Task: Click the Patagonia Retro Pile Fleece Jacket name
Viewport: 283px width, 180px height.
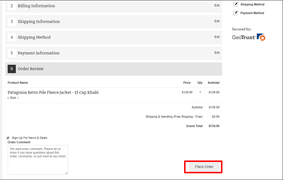Action: (53, 93)
